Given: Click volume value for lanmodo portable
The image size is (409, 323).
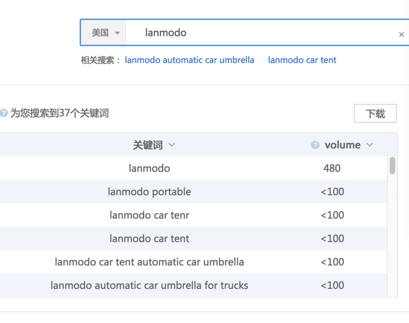Looking at the screenshot, I should point(332,192).
